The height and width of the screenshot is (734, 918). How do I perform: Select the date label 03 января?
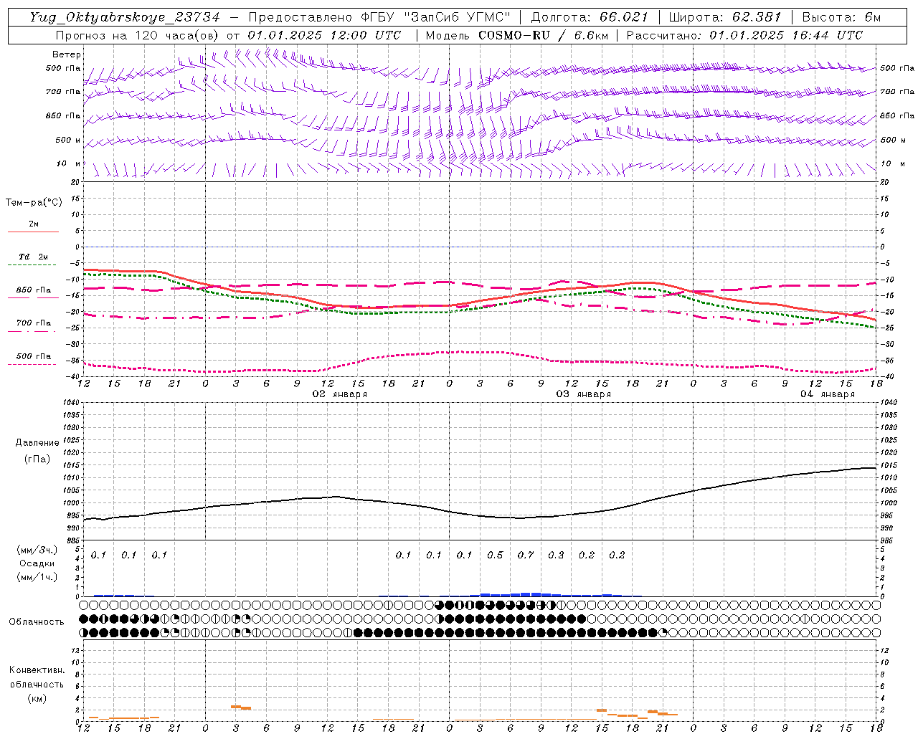click(584, 394)
